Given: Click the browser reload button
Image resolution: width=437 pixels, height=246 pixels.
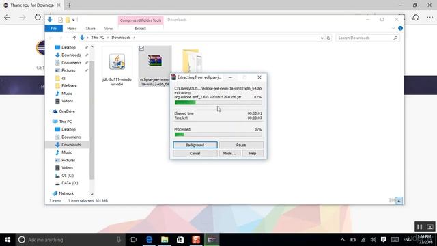Looking at the screenshot, I should click(38, 18).
